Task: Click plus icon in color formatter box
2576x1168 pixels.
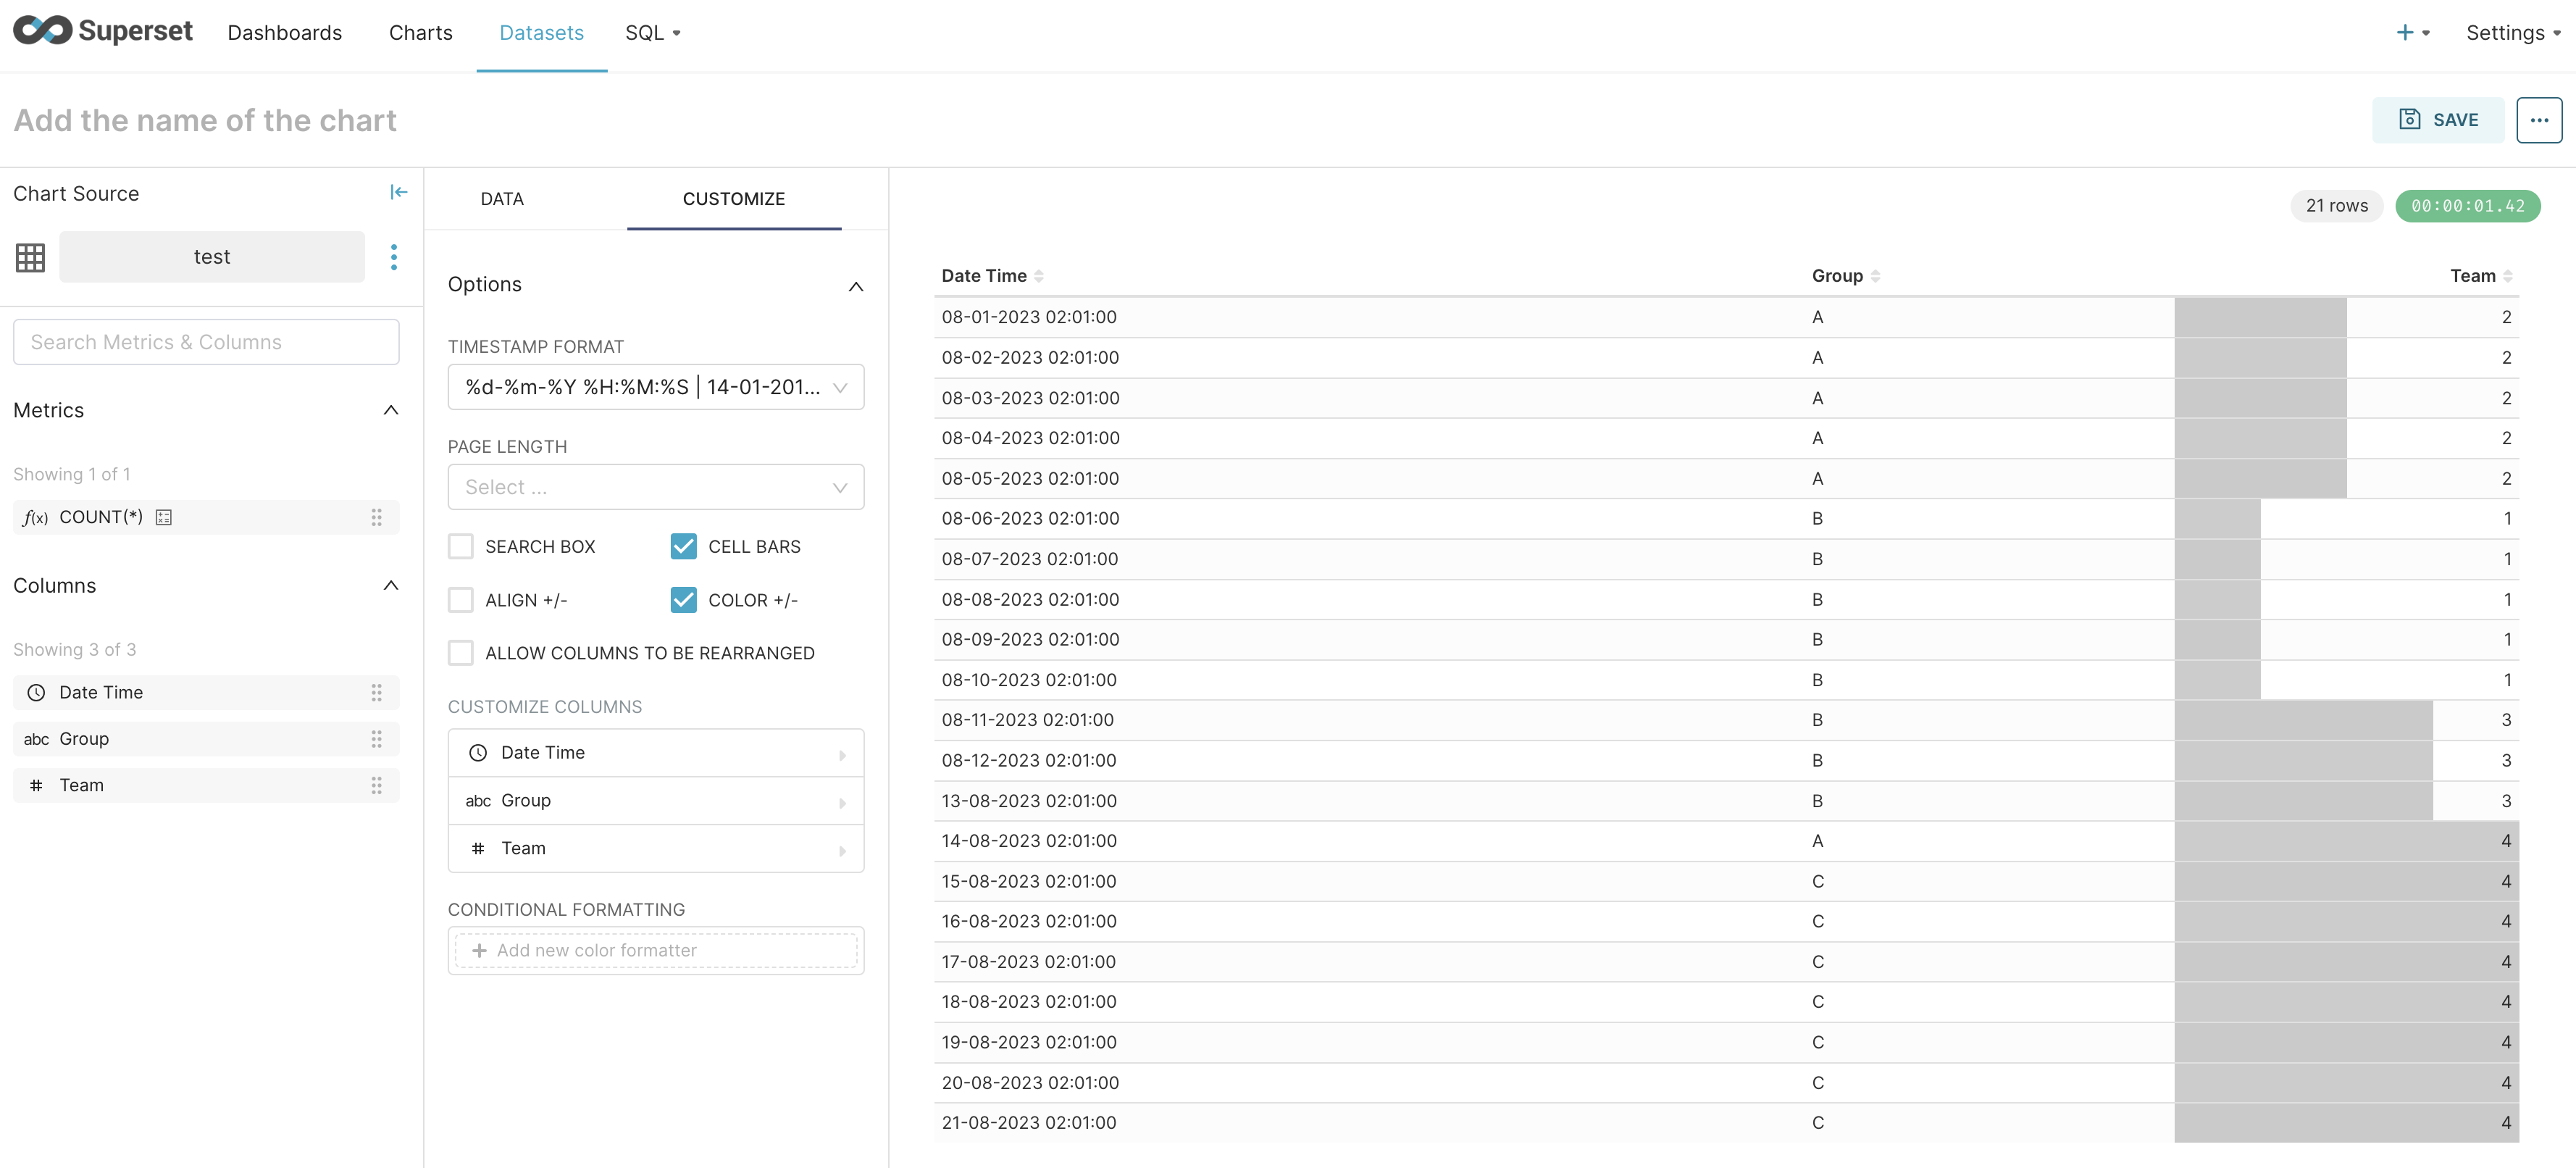Action: (x=479, y=950)
